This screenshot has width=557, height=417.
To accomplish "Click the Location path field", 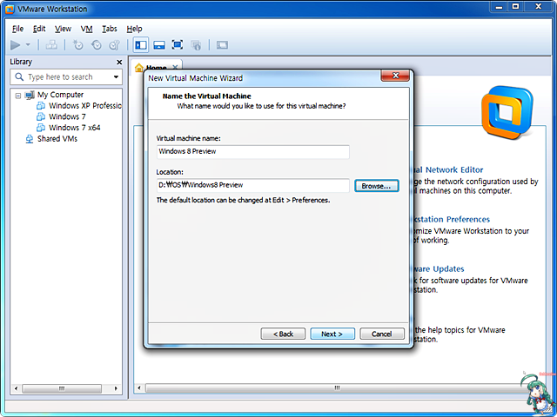I will pos(253,185).
